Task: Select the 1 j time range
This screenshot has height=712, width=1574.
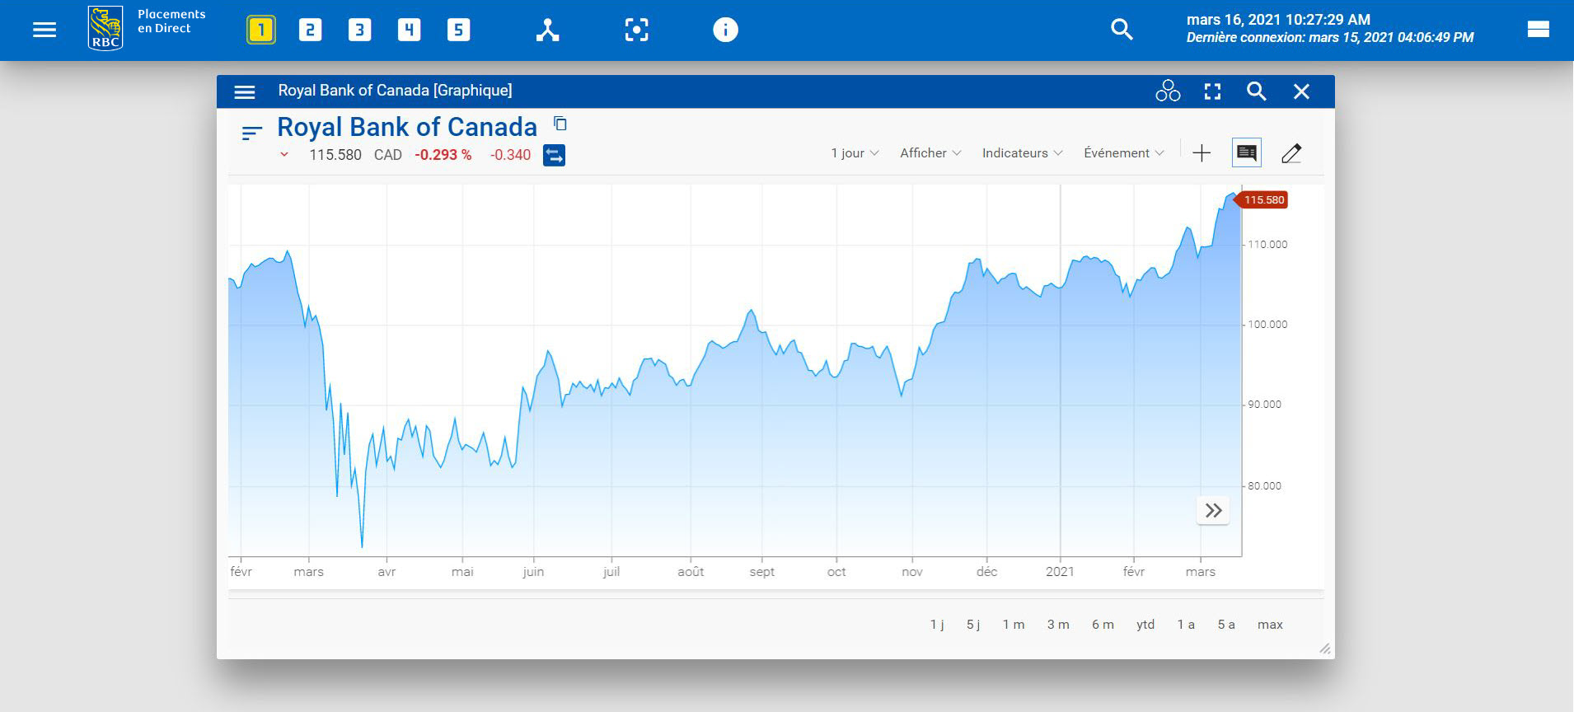Action: point(937,625)
